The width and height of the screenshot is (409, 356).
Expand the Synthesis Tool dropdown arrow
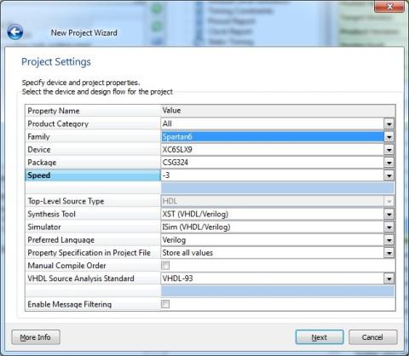[x=389, y=214]
